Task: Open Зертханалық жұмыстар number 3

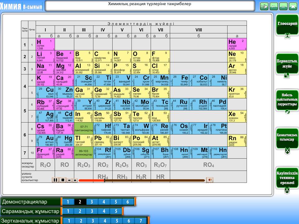Action: click(93, 221)
